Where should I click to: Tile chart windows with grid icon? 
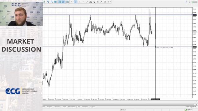[x=55, y=2]
